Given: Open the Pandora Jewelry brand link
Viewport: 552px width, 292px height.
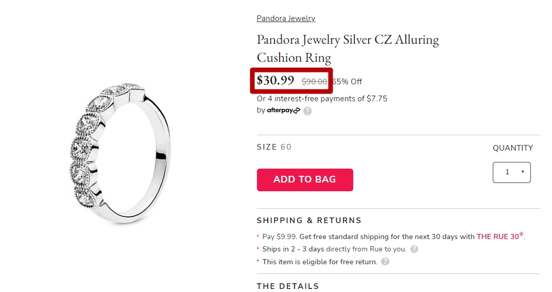Looking at the screenshot, I should 286,19.
